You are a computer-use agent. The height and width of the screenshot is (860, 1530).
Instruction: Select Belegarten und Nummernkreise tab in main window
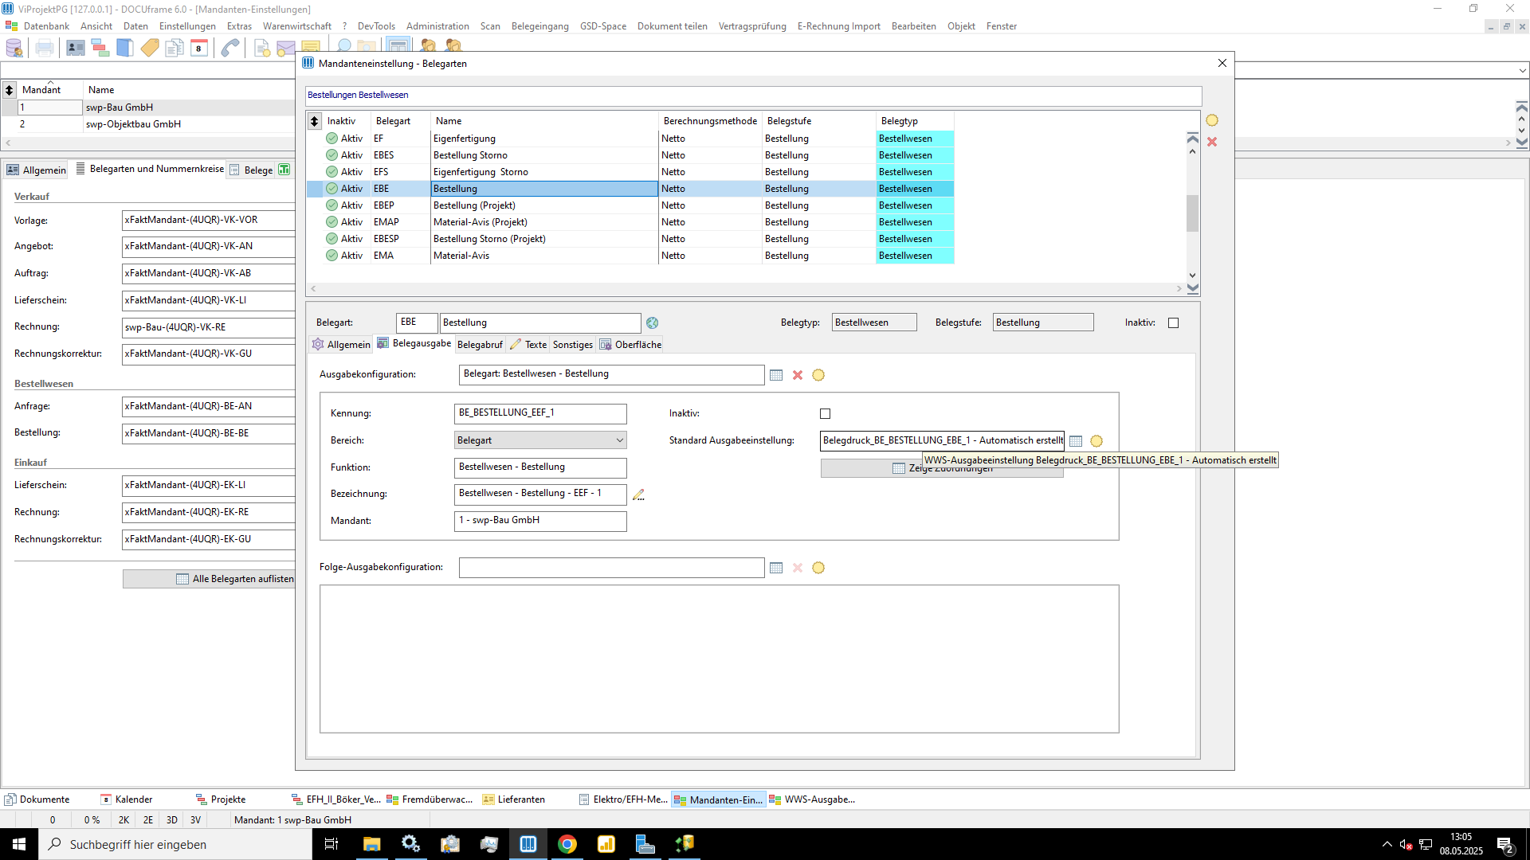click(x=150, y=169)
